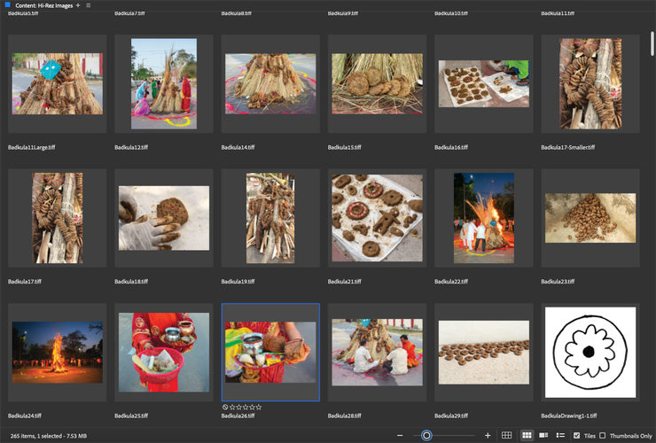Click the Badkula17.tiff filename label

(x=24, y=282)
